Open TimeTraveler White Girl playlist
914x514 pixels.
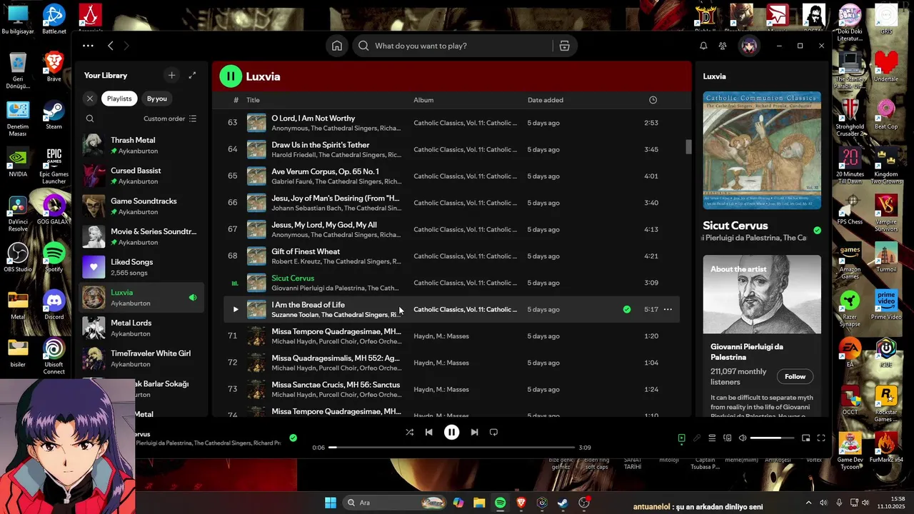point(141,358)
